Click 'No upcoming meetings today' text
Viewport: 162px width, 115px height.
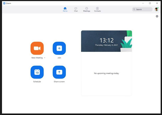(106, 73)
